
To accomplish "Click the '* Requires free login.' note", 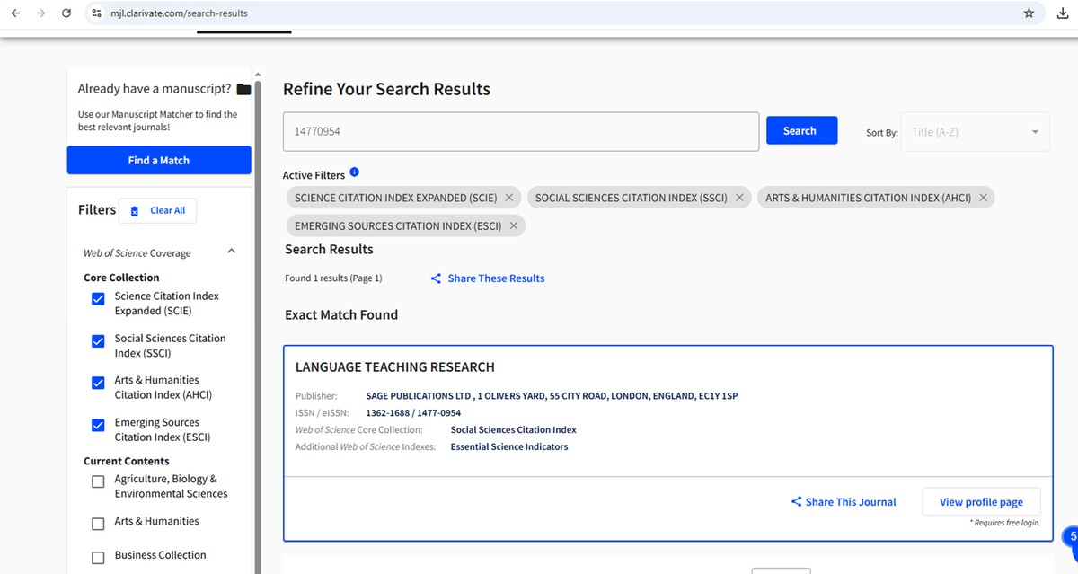I will click(x=1004, y=523).
